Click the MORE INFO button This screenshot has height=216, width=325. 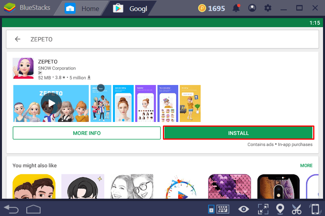click(x=87, y=133)
